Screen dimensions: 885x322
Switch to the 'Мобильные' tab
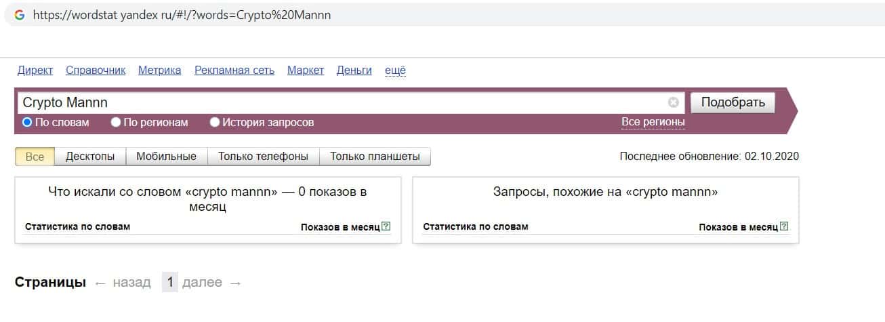click(166, 157)
